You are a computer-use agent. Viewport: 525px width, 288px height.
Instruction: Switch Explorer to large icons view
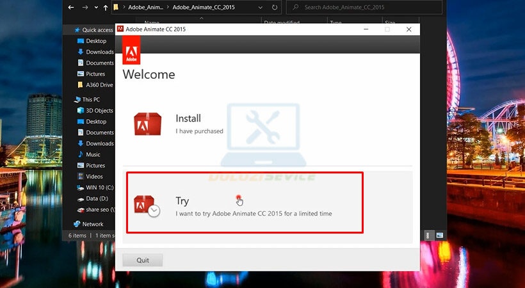(440, 236)
